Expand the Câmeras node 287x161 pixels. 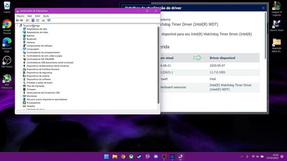tap(21, 42)
